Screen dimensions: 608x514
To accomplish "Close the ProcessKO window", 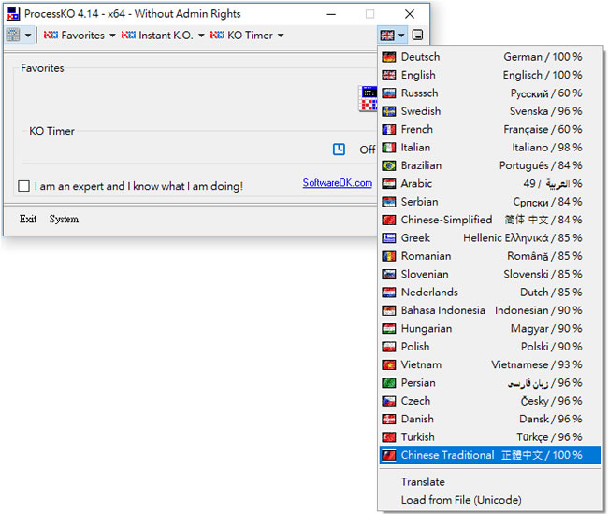I will coord(410,14).
